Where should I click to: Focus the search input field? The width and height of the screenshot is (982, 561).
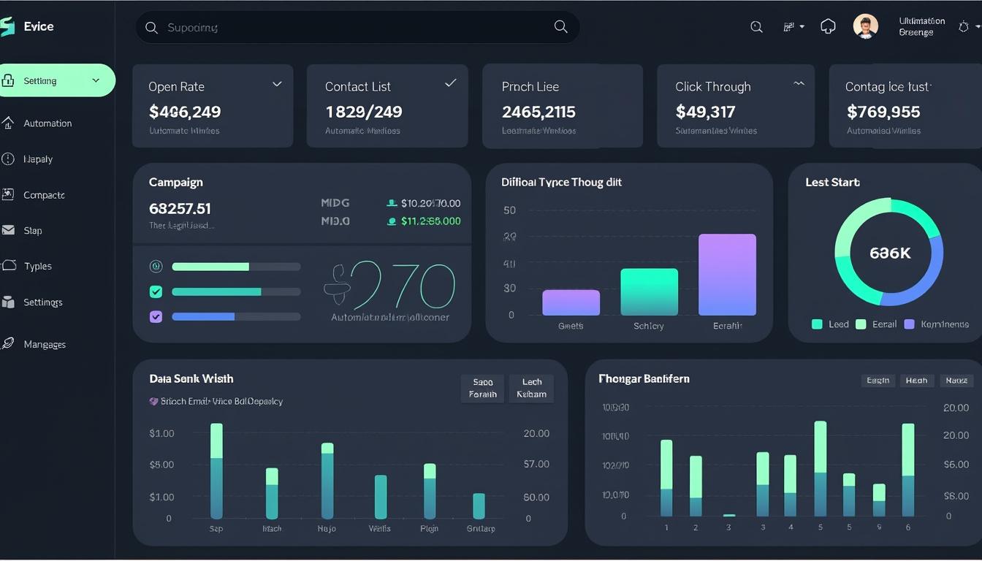click(357, 28)
